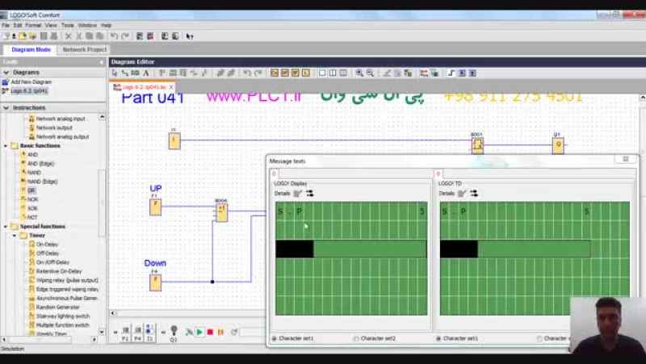
Task: Toggle the I1 input switch in simulation bar
Action: [x=149, y=333]
